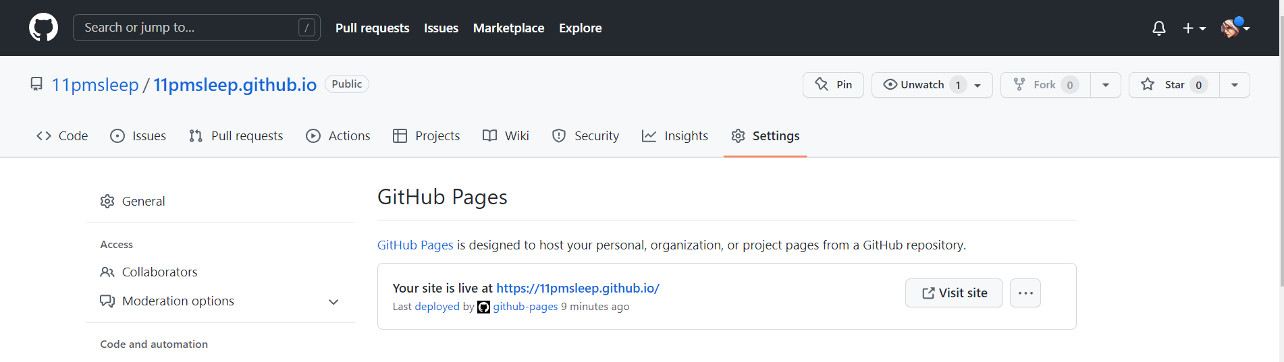Screen dimensions: 1284x362
Task: Expand the Fork options dropdown arrow
Action: (x=1106, y=85)
